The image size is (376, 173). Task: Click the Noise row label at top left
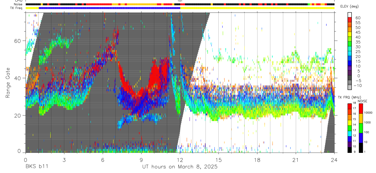(x=18, y=5)
